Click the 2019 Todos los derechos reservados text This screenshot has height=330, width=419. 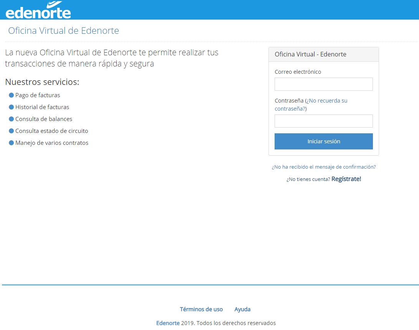(229, 323)
